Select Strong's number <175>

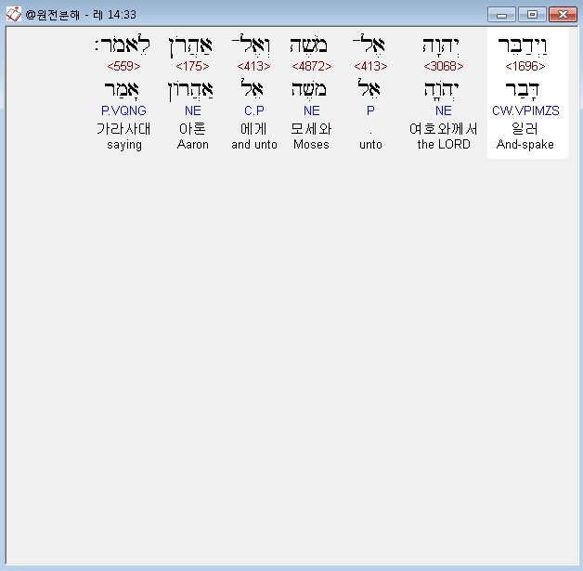pos(192,66)
